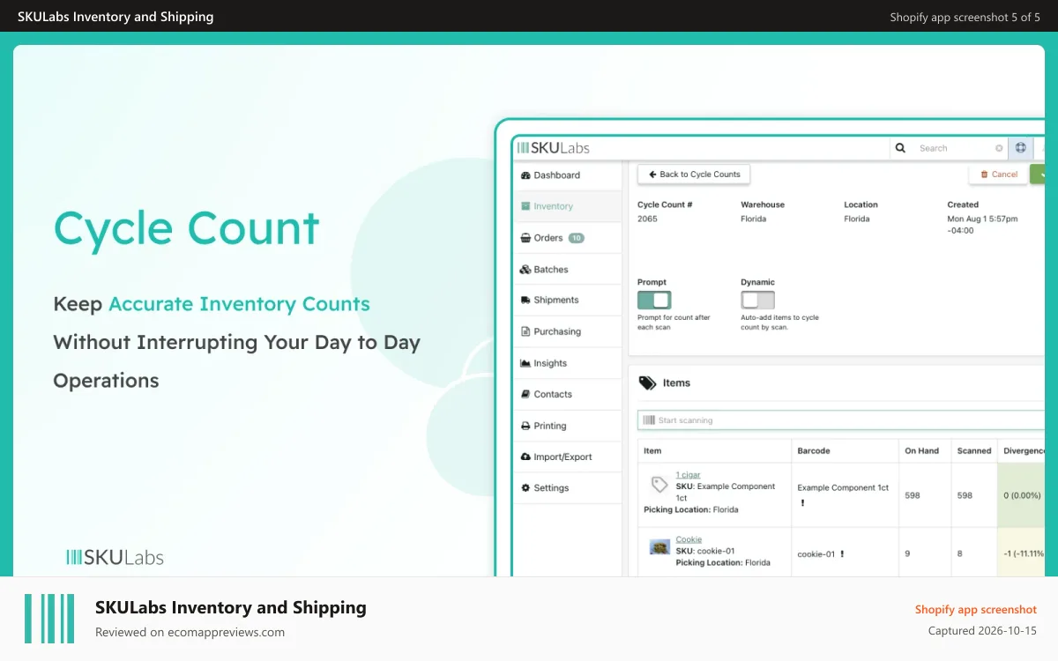Click Cycle Count number 2065

(x=647, y=219)
